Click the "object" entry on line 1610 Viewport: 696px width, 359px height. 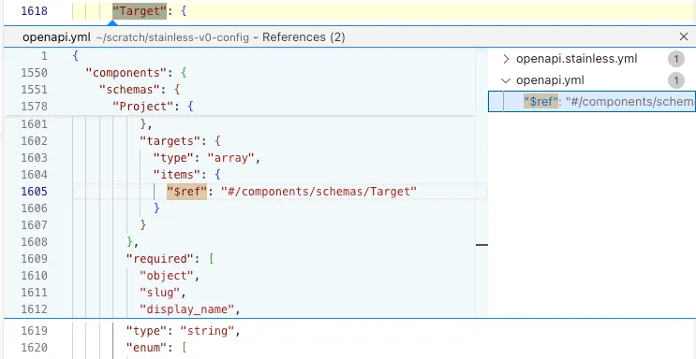coord(167,276)
